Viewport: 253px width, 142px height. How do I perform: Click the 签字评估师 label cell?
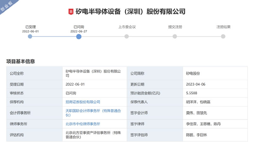(x=155, y=135)
